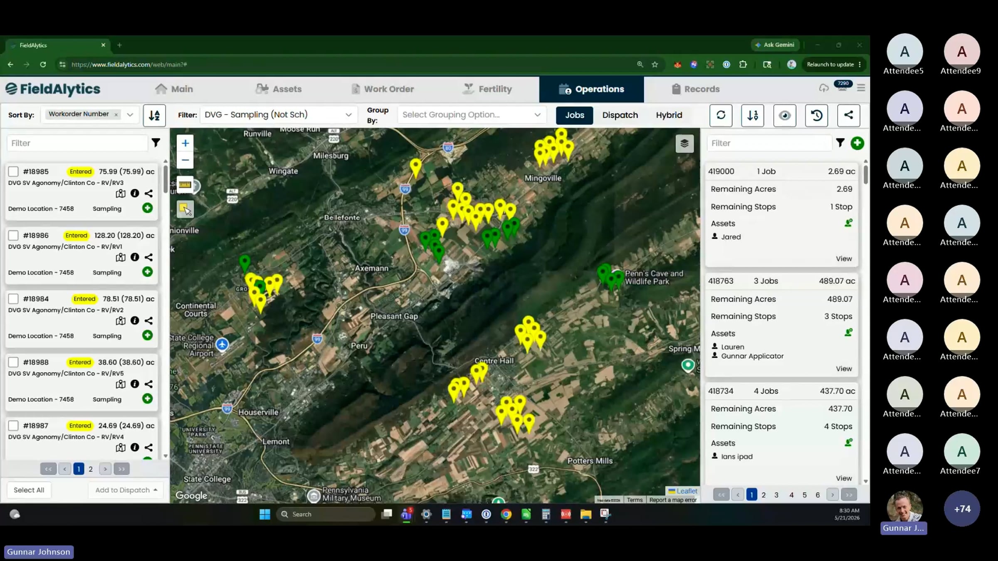Open the history clock icon in the toolbar
Viewport: 998px width, 561px height.
coord(816,115)
